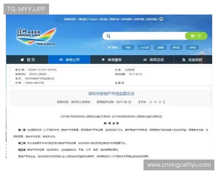218x174 pixels.
Task: Open the 站群导航 site navigation link
Action: [139, 19]
